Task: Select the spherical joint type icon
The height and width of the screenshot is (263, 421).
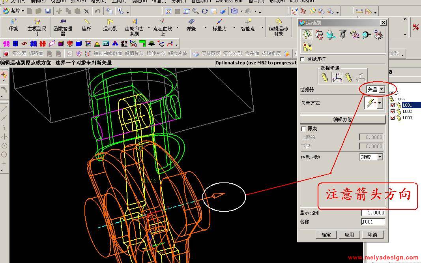Action: pos(366,35)
